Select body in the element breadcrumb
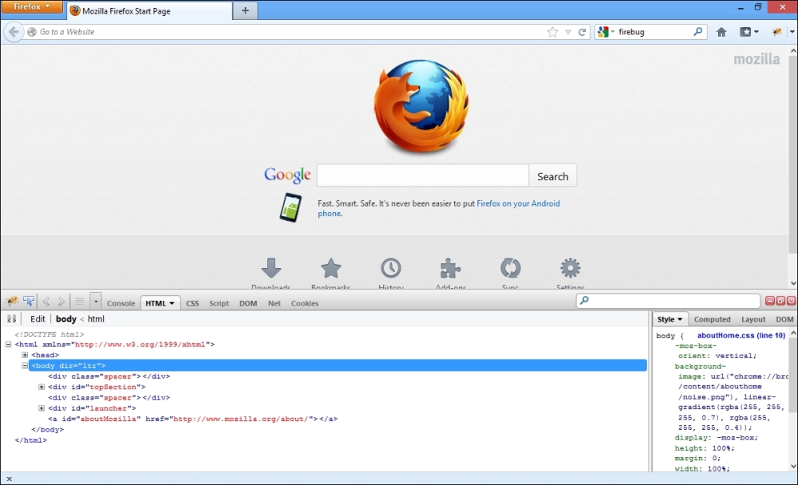 [66, 319]
